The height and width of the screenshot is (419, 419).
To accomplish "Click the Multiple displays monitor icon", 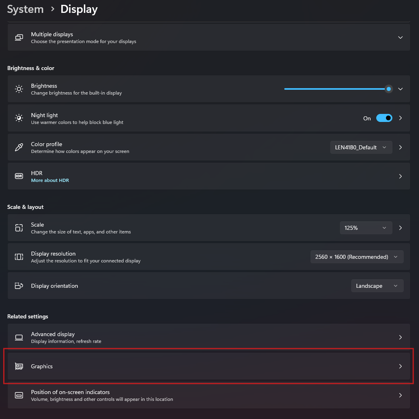I will pos(19,37).
